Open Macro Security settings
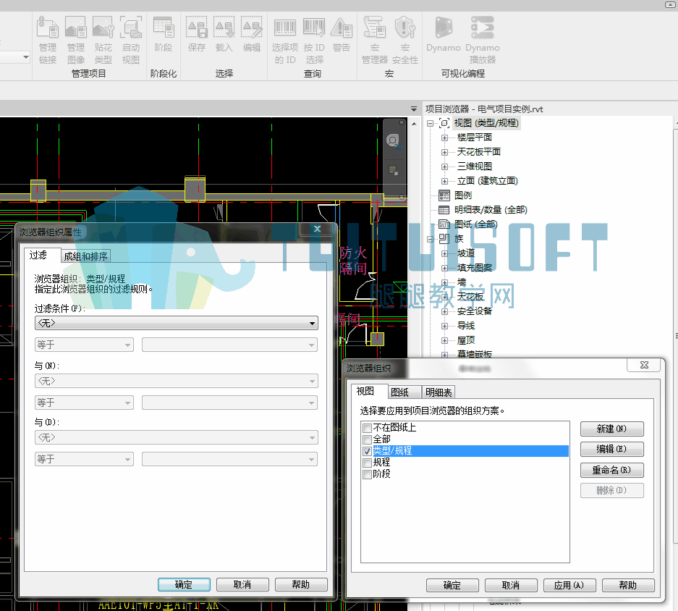Image resolution: width=678 pixels, height=611 pixels. (405, 40)
